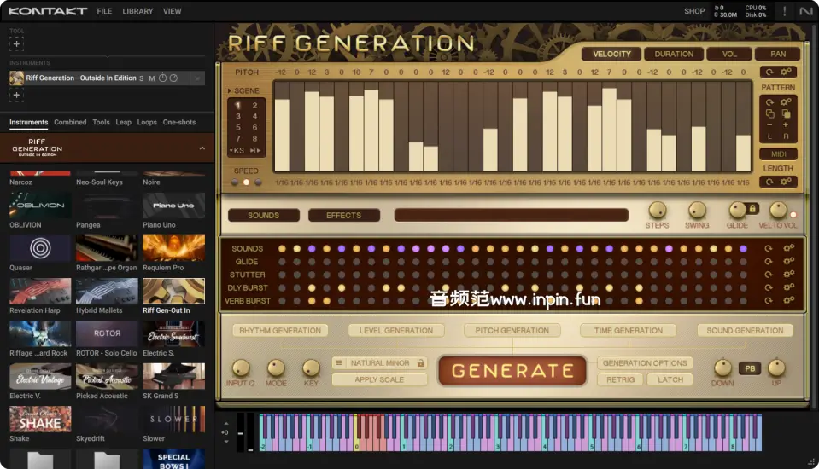
Task: Open the EFFECTS page button
Action: (x=343, y=215)
